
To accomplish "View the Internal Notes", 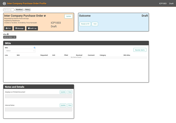I will [x=70, y=105].
